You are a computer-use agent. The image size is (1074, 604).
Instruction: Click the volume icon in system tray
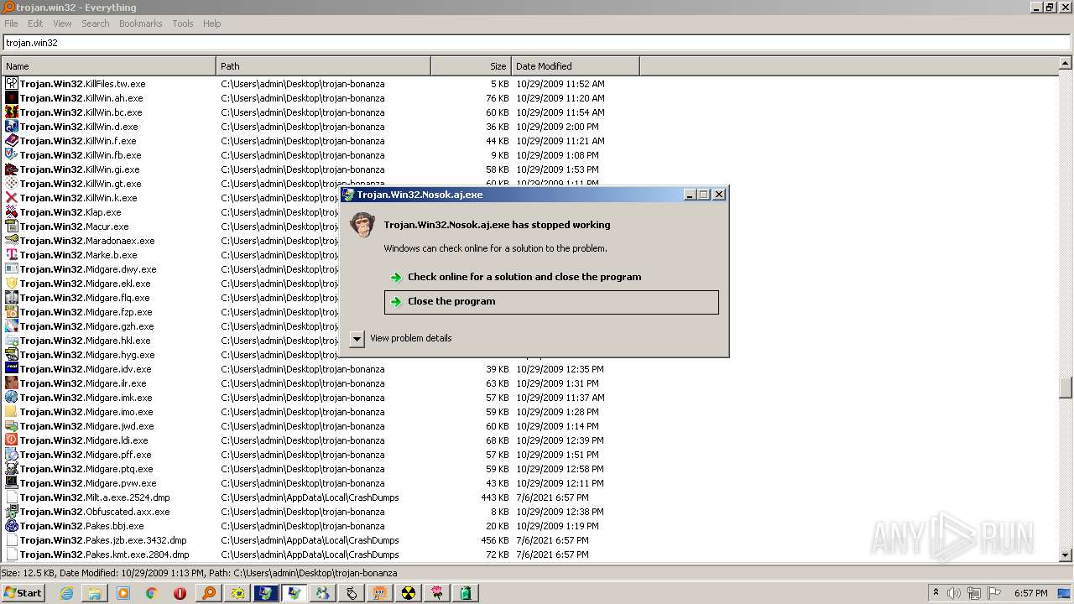click(955, 593)
